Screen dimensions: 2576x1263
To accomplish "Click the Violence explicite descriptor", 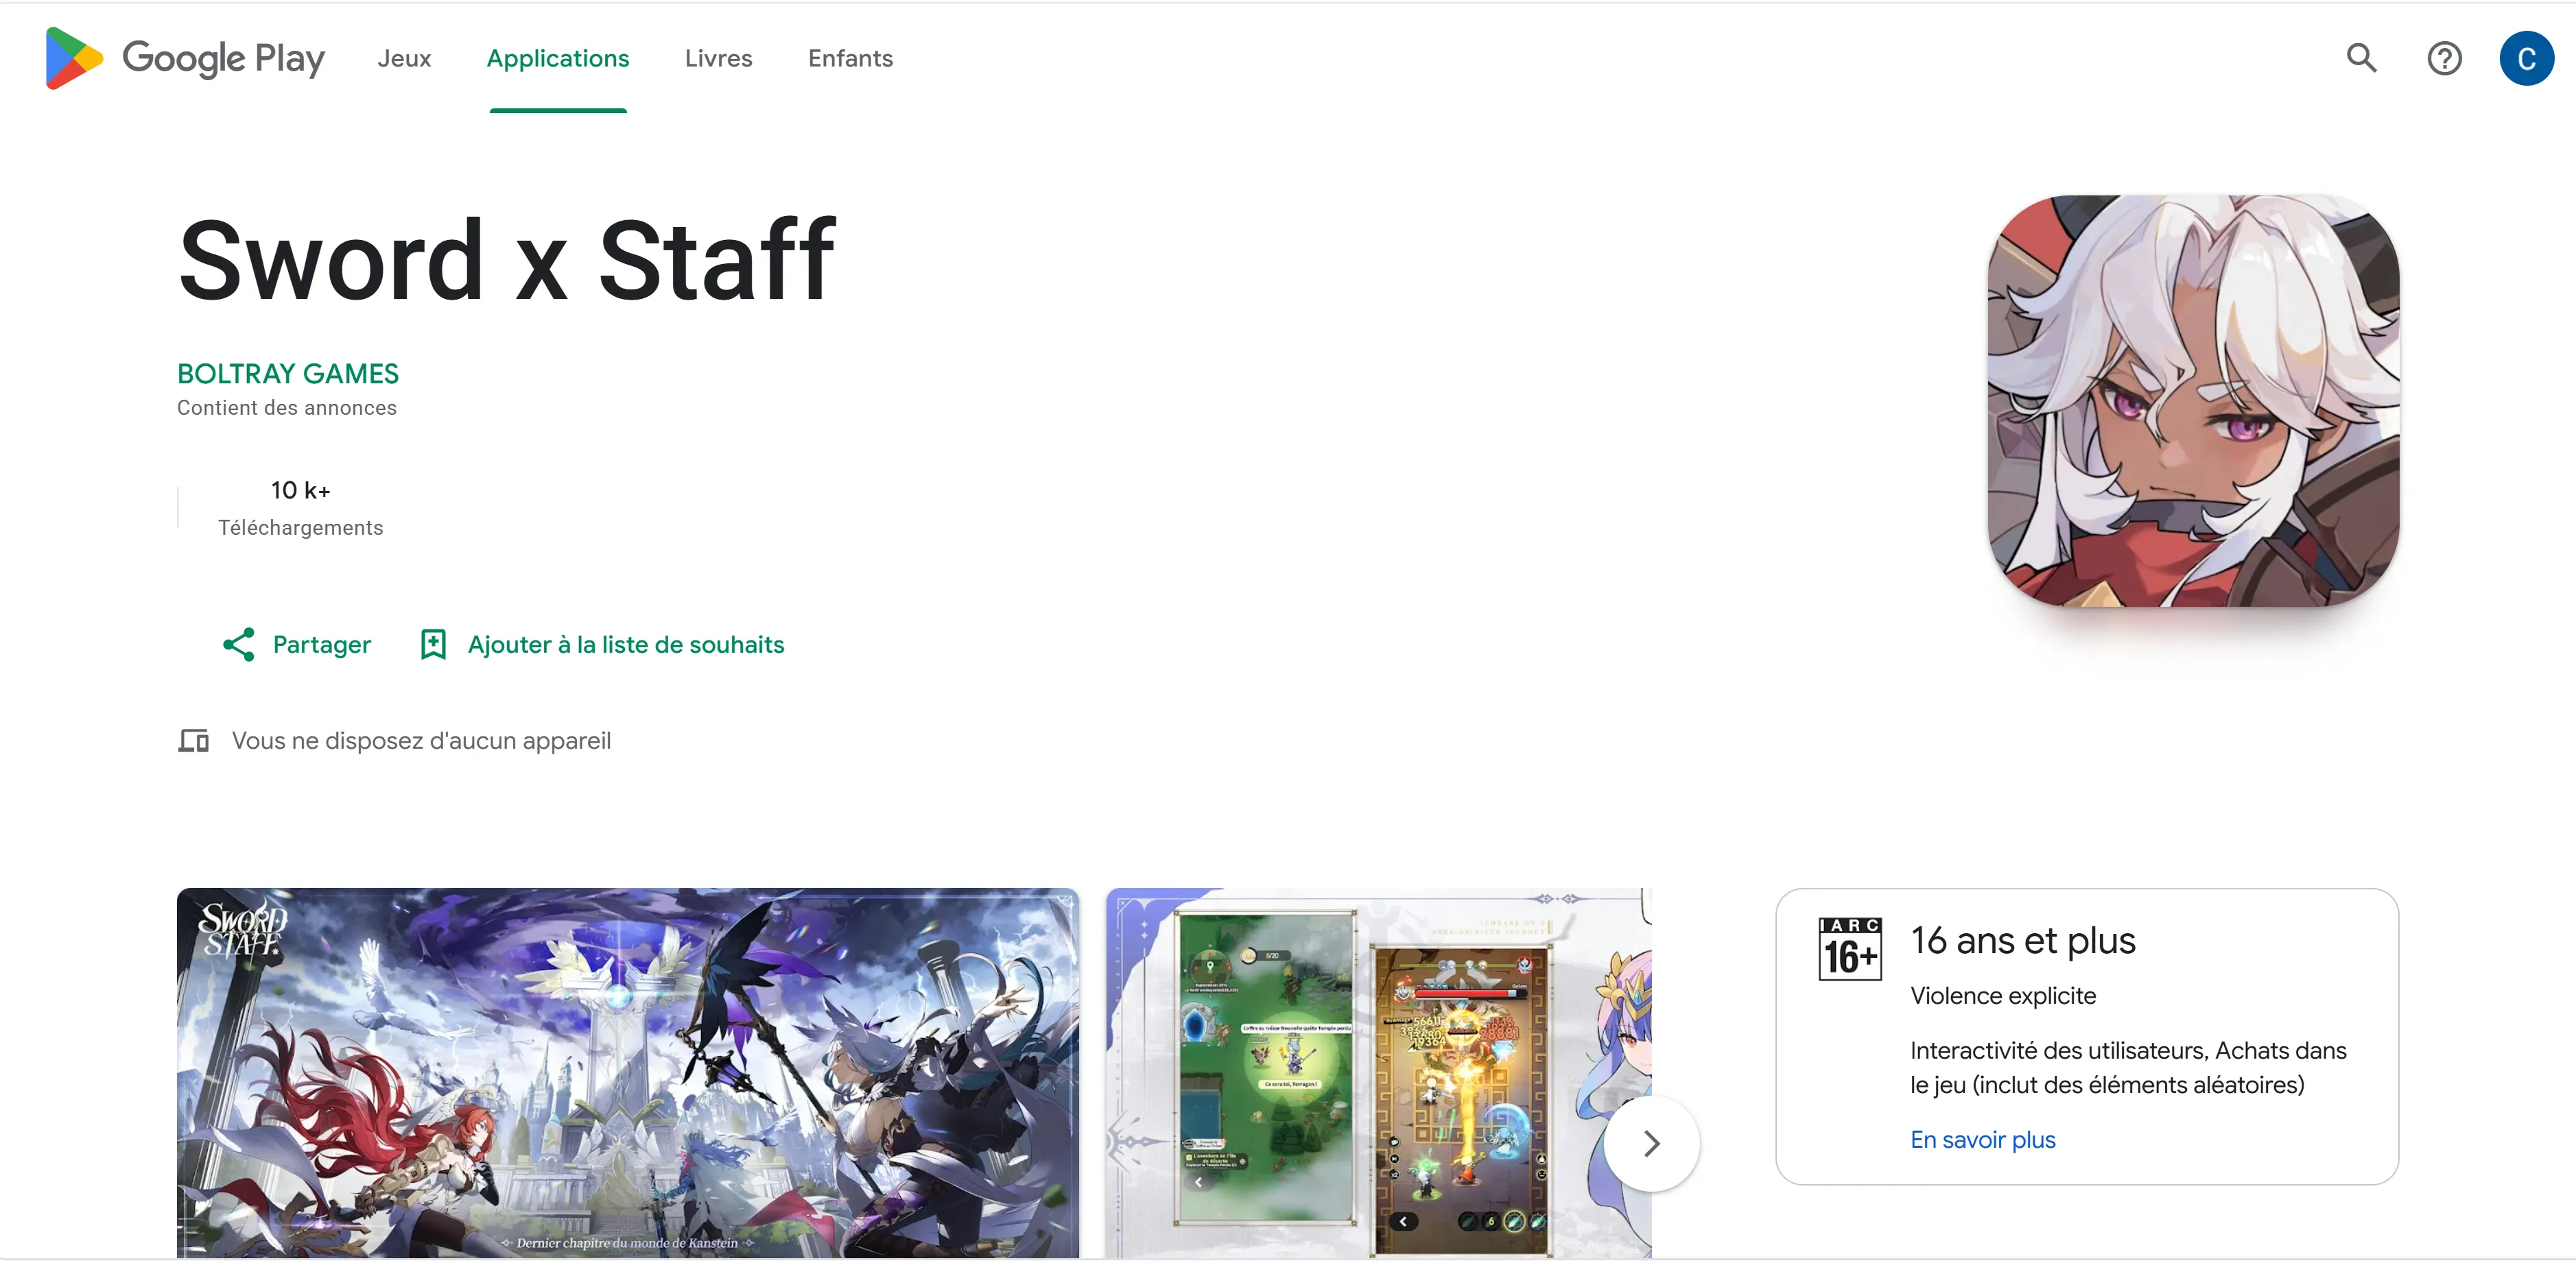I will click(x=2003, y=995).
